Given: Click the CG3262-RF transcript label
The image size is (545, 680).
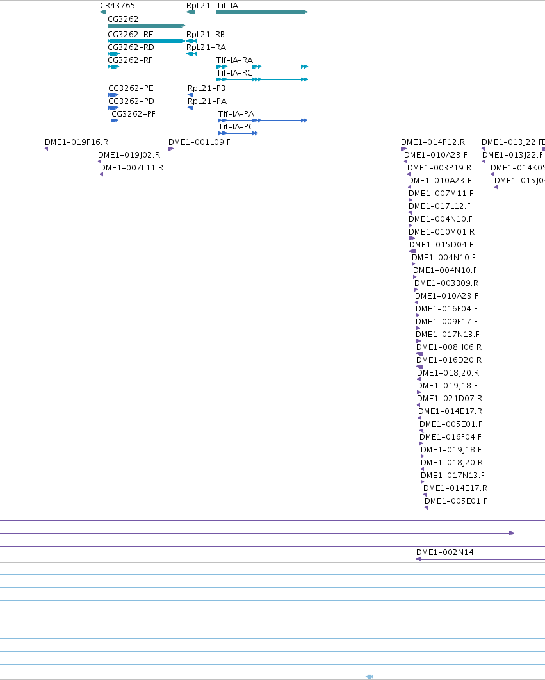Looking at the screenshot, I should click(x=130, y=60).
